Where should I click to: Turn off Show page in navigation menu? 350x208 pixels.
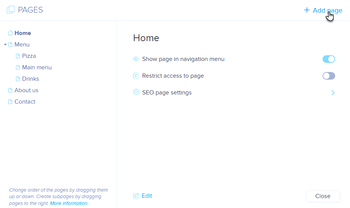(328, 59)
